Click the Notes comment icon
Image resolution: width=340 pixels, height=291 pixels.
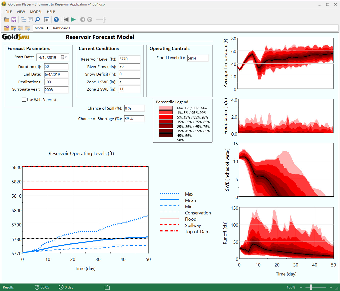click(x=30, y=19)
